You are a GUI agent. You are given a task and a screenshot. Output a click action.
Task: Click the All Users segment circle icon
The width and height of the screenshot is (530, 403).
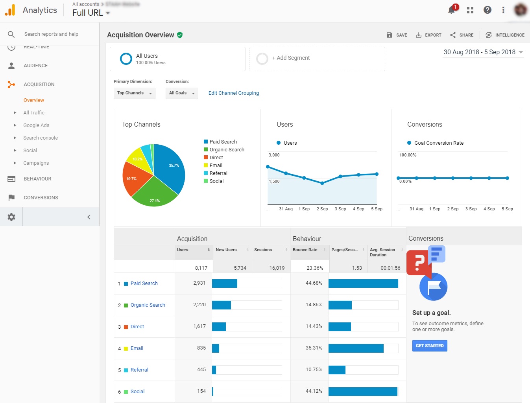pos(126,59)
